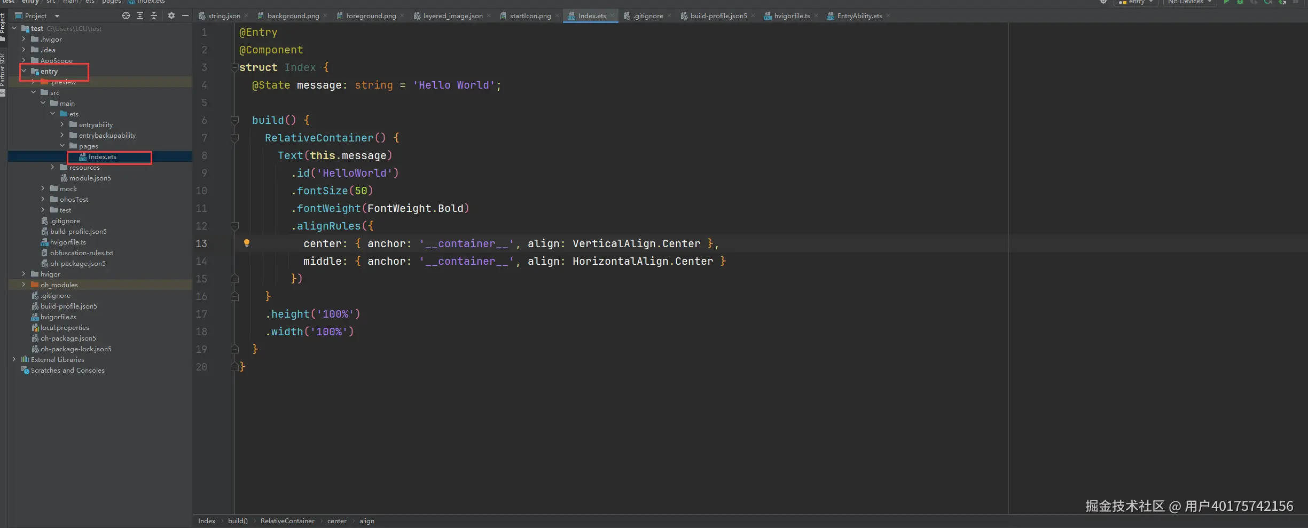The width and height of the screenshot is (1308, 528).
Task: Click RelativeContainer in the bottom breadcrumb
Action: (287, 521)
